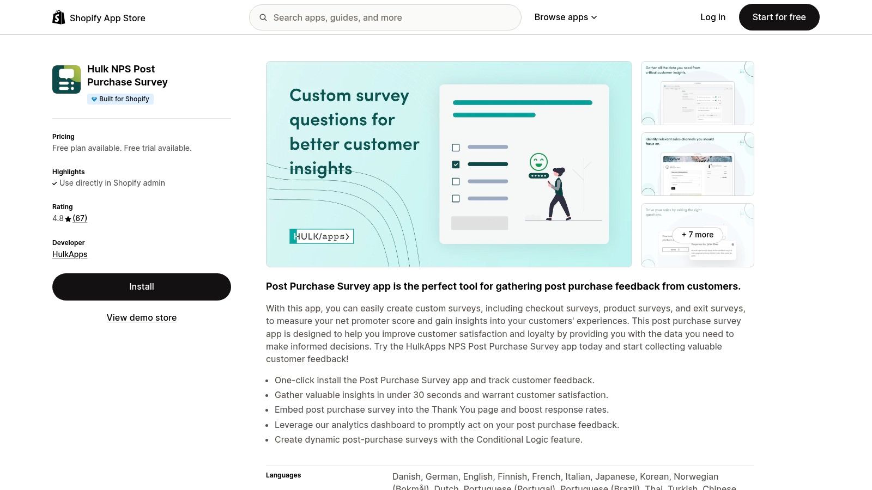Screen dimensions: 872x490
Task: Click the Start for free button
Action: pyautogui.click(x=779, y=17)
